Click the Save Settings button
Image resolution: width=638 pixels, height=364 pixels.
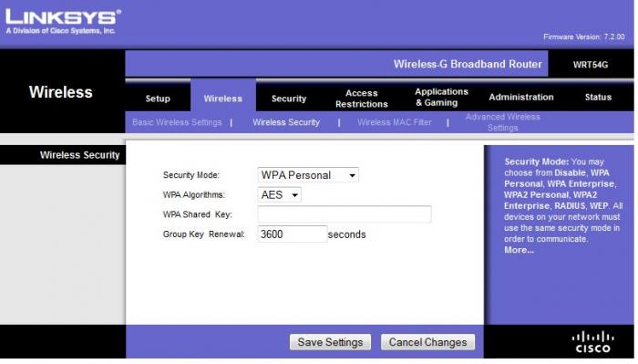click(x=330, y=342)
